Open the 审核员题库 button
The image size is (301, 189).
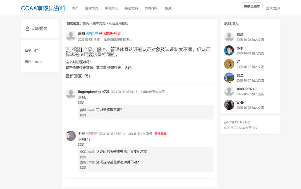tap(251, 6)
